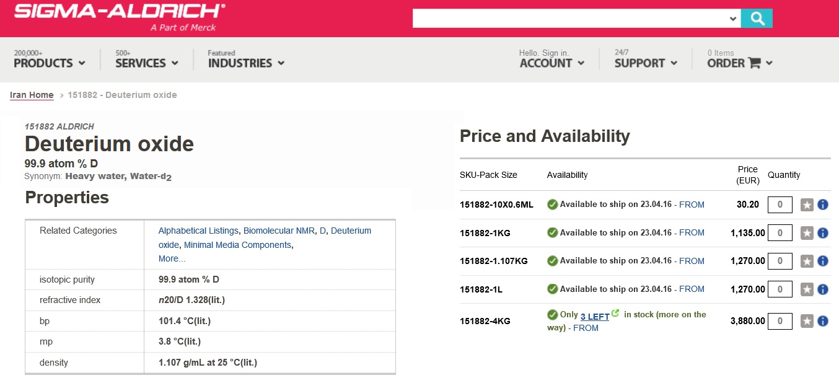Expand the Account dropdown
The image size is (839, 383).
pos(551,63)
